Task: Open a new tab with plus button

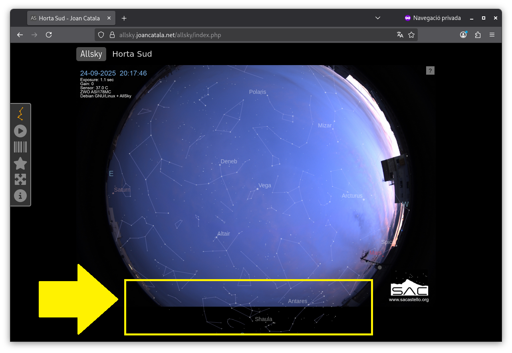Action: (x=124, y=18)
